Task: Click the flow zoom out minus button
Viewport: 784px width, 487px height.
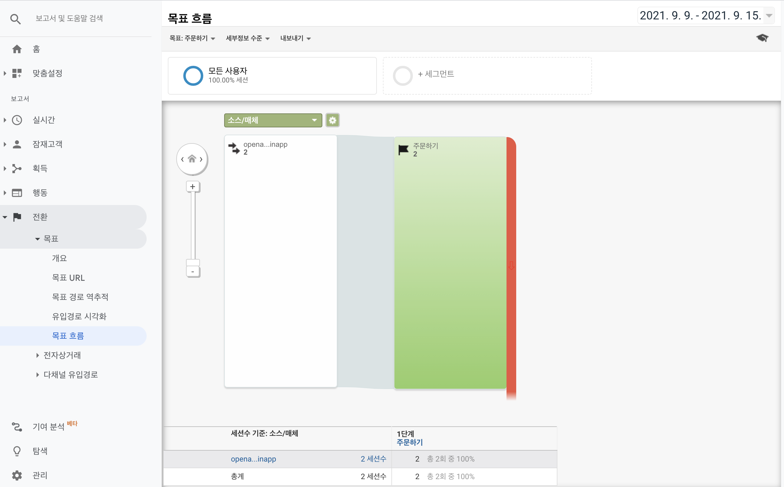Action: point(193,272)
